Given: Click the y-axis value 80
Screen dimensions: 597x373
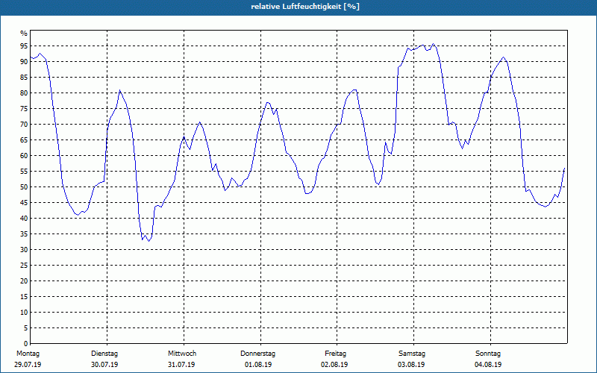Looking at the screenshot, I should 24,93.
